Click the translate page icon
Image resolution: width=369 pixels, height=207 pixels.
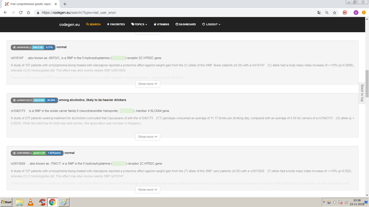tap(319, 13)
